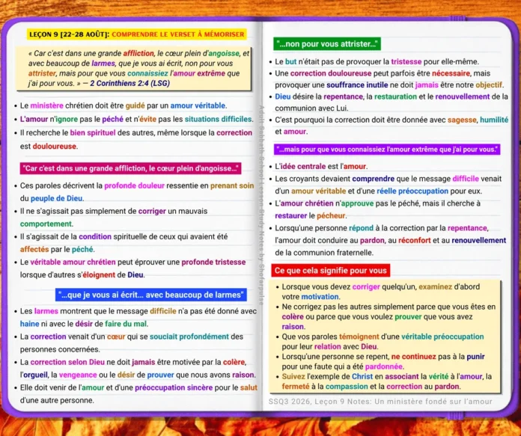Click the green word "angoisse" in the verse box
This screenshot has width=521, height=436.
pyautogui.click(x=224, y=53)
